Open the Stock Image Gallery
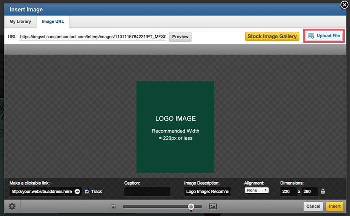 [272, 36]
